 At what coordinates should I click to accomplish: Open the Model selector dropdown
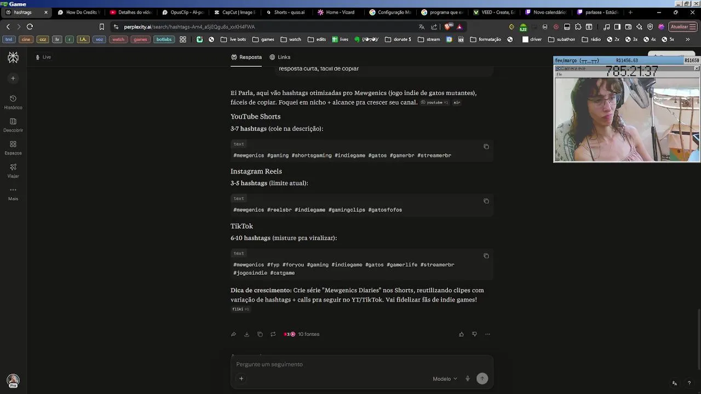[445, 379]
